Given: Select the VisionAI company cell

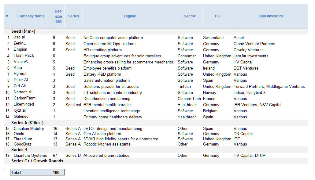Looking at the screenshot, I should (21, 62).
